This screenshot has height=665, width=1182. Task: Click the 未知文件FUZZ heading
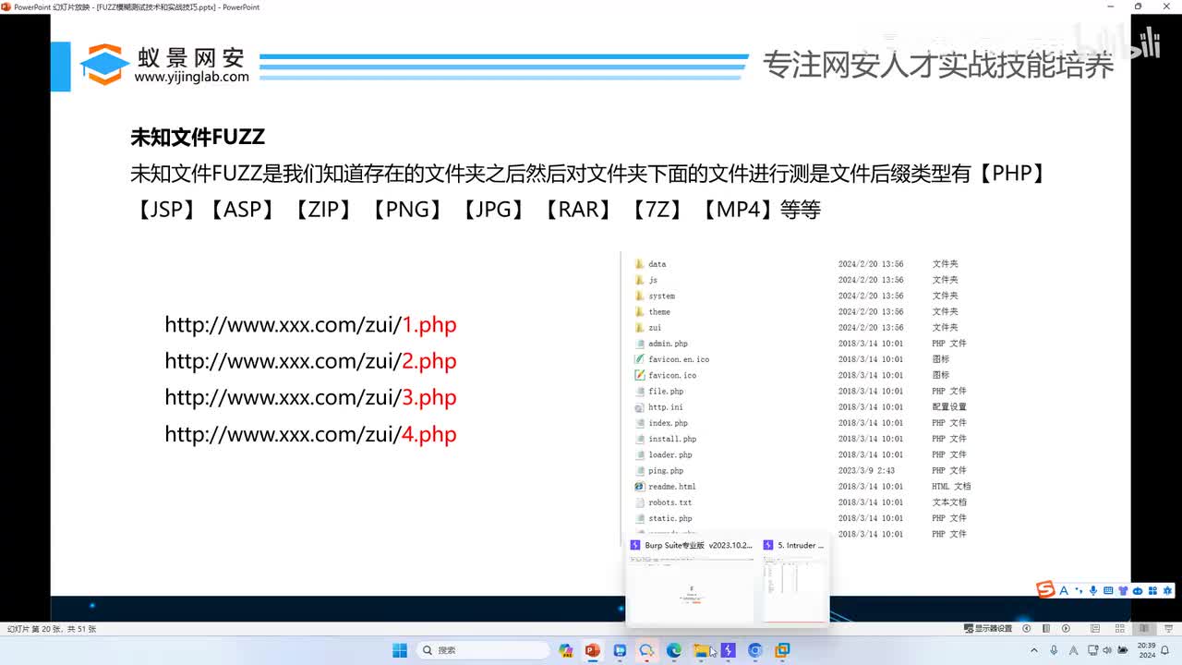click(x=198, y=137)
